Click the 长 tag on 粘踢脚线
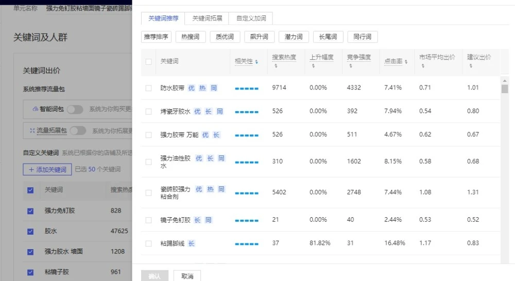This screenshot has width=515, height=281. [x=192, y=243]
